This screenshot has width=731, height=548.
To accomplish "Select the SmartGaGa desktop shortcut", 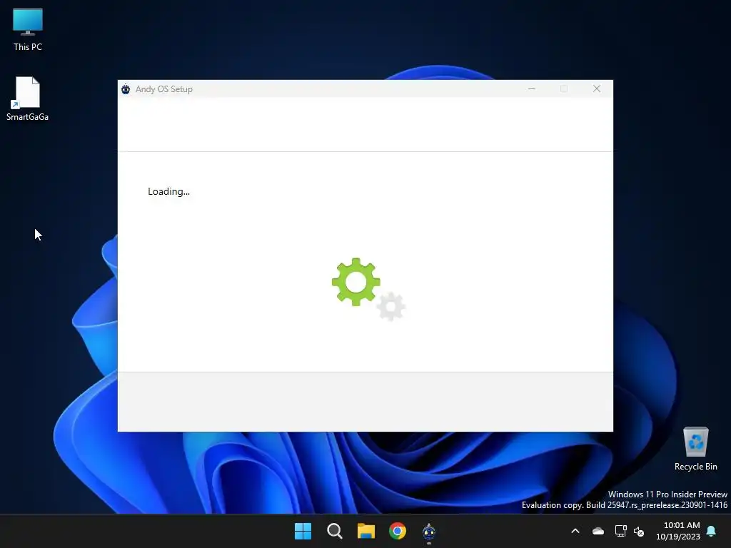I will point(27,98).
